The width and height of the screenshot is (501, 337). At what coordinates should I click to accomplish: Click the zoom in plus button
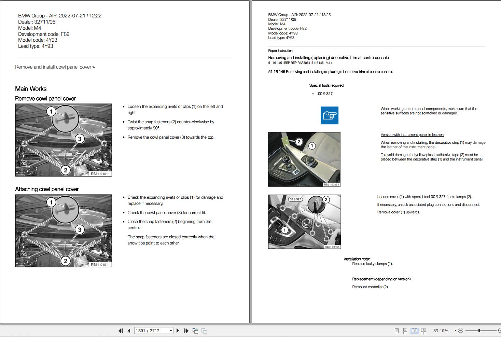point(499,331)
